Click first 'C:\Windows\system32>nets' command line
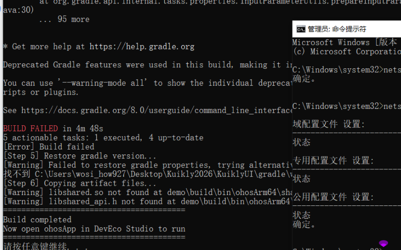401x250 pixels. [347, 69]
